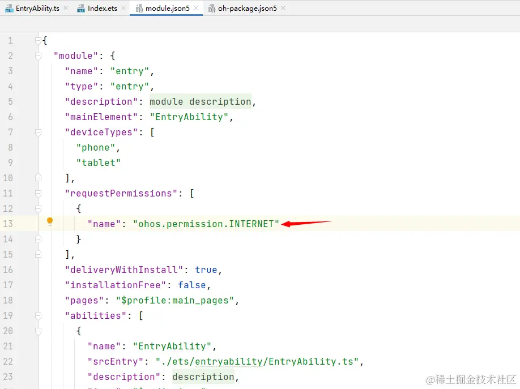Click the fold end marker on line 10
The width and height of the screenshot is (520, 389).
[x=38, y=178]
